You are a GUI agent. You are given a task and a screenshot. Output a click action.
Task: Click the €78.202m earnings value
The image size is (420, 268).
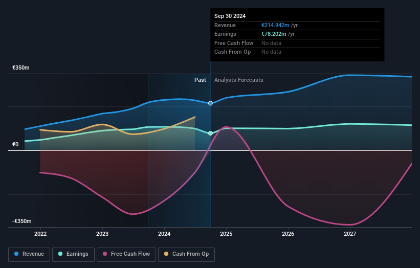point(274,34)
